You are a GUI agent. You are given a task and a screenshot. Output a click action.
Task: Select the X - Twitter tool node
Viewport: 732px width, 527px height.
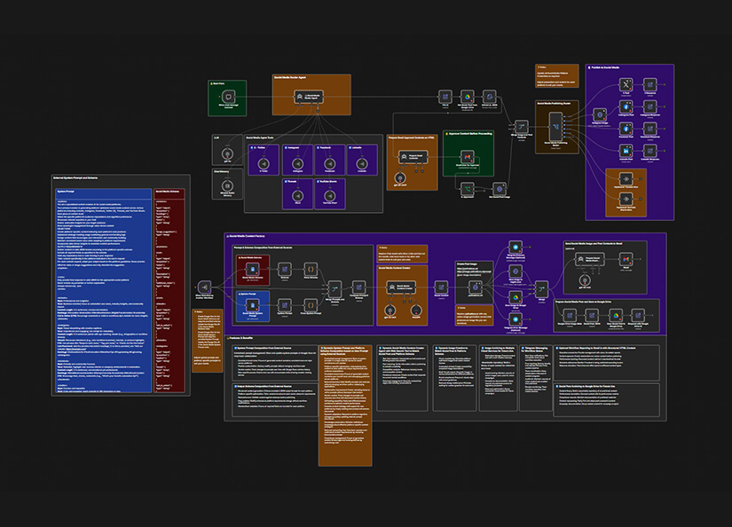point(264,164)
